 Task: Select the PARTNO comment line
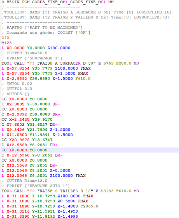42,28
